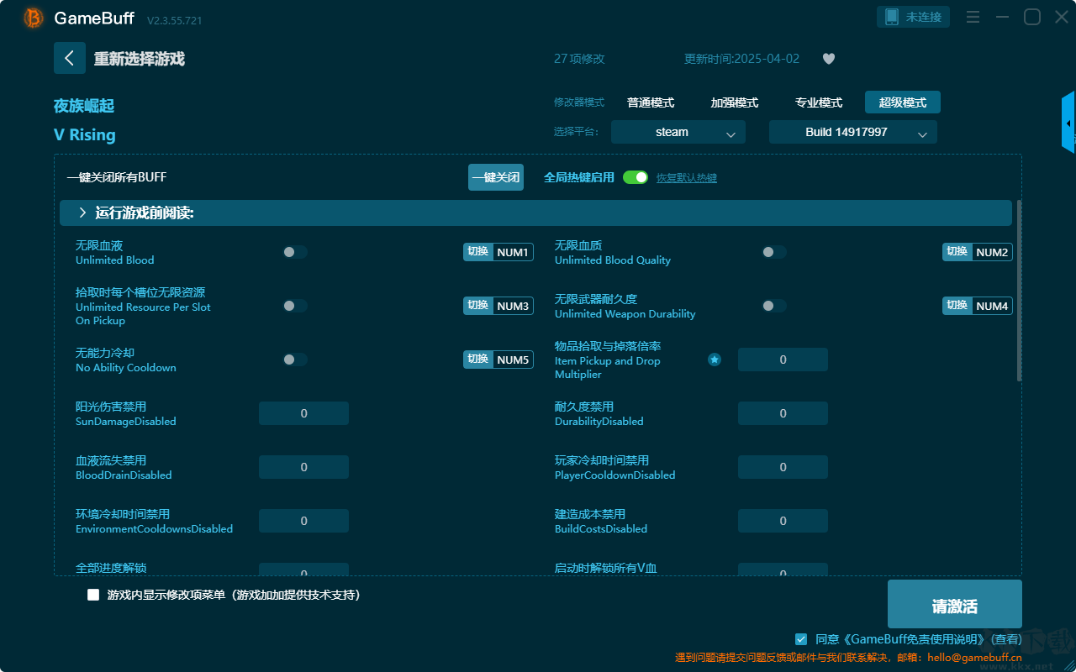
Task: Click the 启动时解锁所有V血 label
Action: (606, 568)
